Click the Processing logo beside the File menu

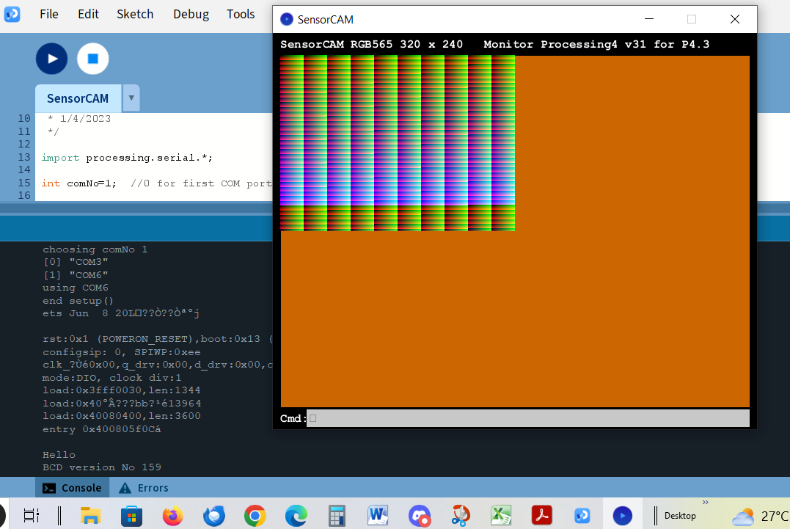click(x=12, y=13)
